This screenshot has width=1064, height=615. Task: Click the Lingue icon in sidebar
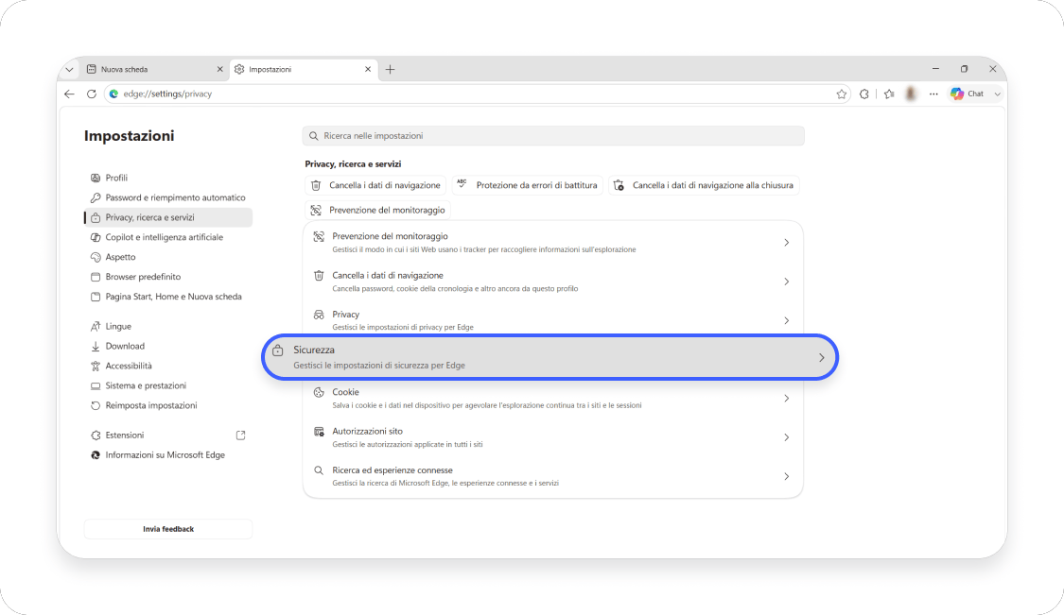95,326
